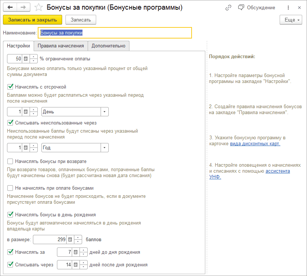Expand the Год period dropdown
This screenshot has height=276, width=307.
[x=105, y=148]
